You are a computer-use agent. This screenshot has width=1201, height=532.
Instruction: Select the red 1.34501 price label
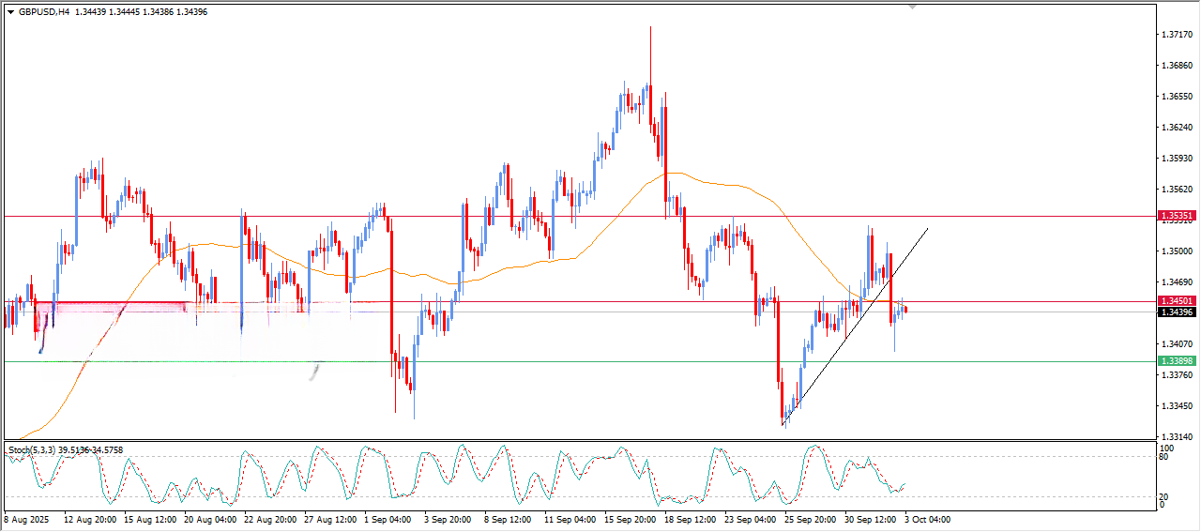[x=1177, y=301]
